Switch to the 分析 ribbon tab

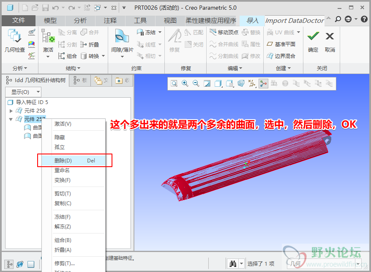coord(80,21)
